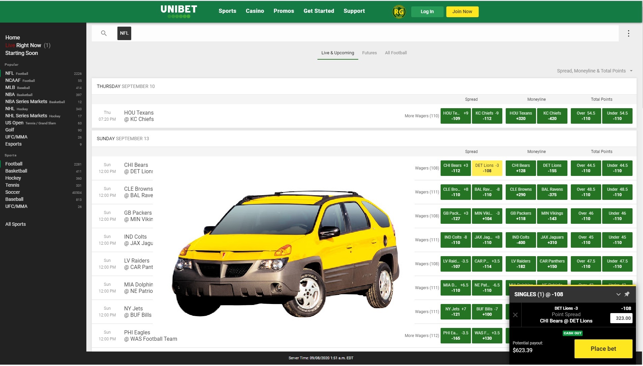Select Soccer under Sports
The width and height of the screenshot is (643, 366).
click(x=43, y=192)
